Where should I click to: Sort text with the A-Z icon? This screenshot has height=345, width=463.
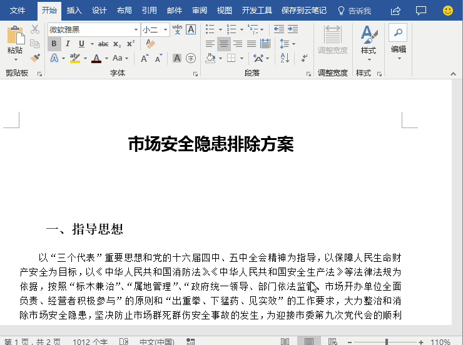pos(285,58)
